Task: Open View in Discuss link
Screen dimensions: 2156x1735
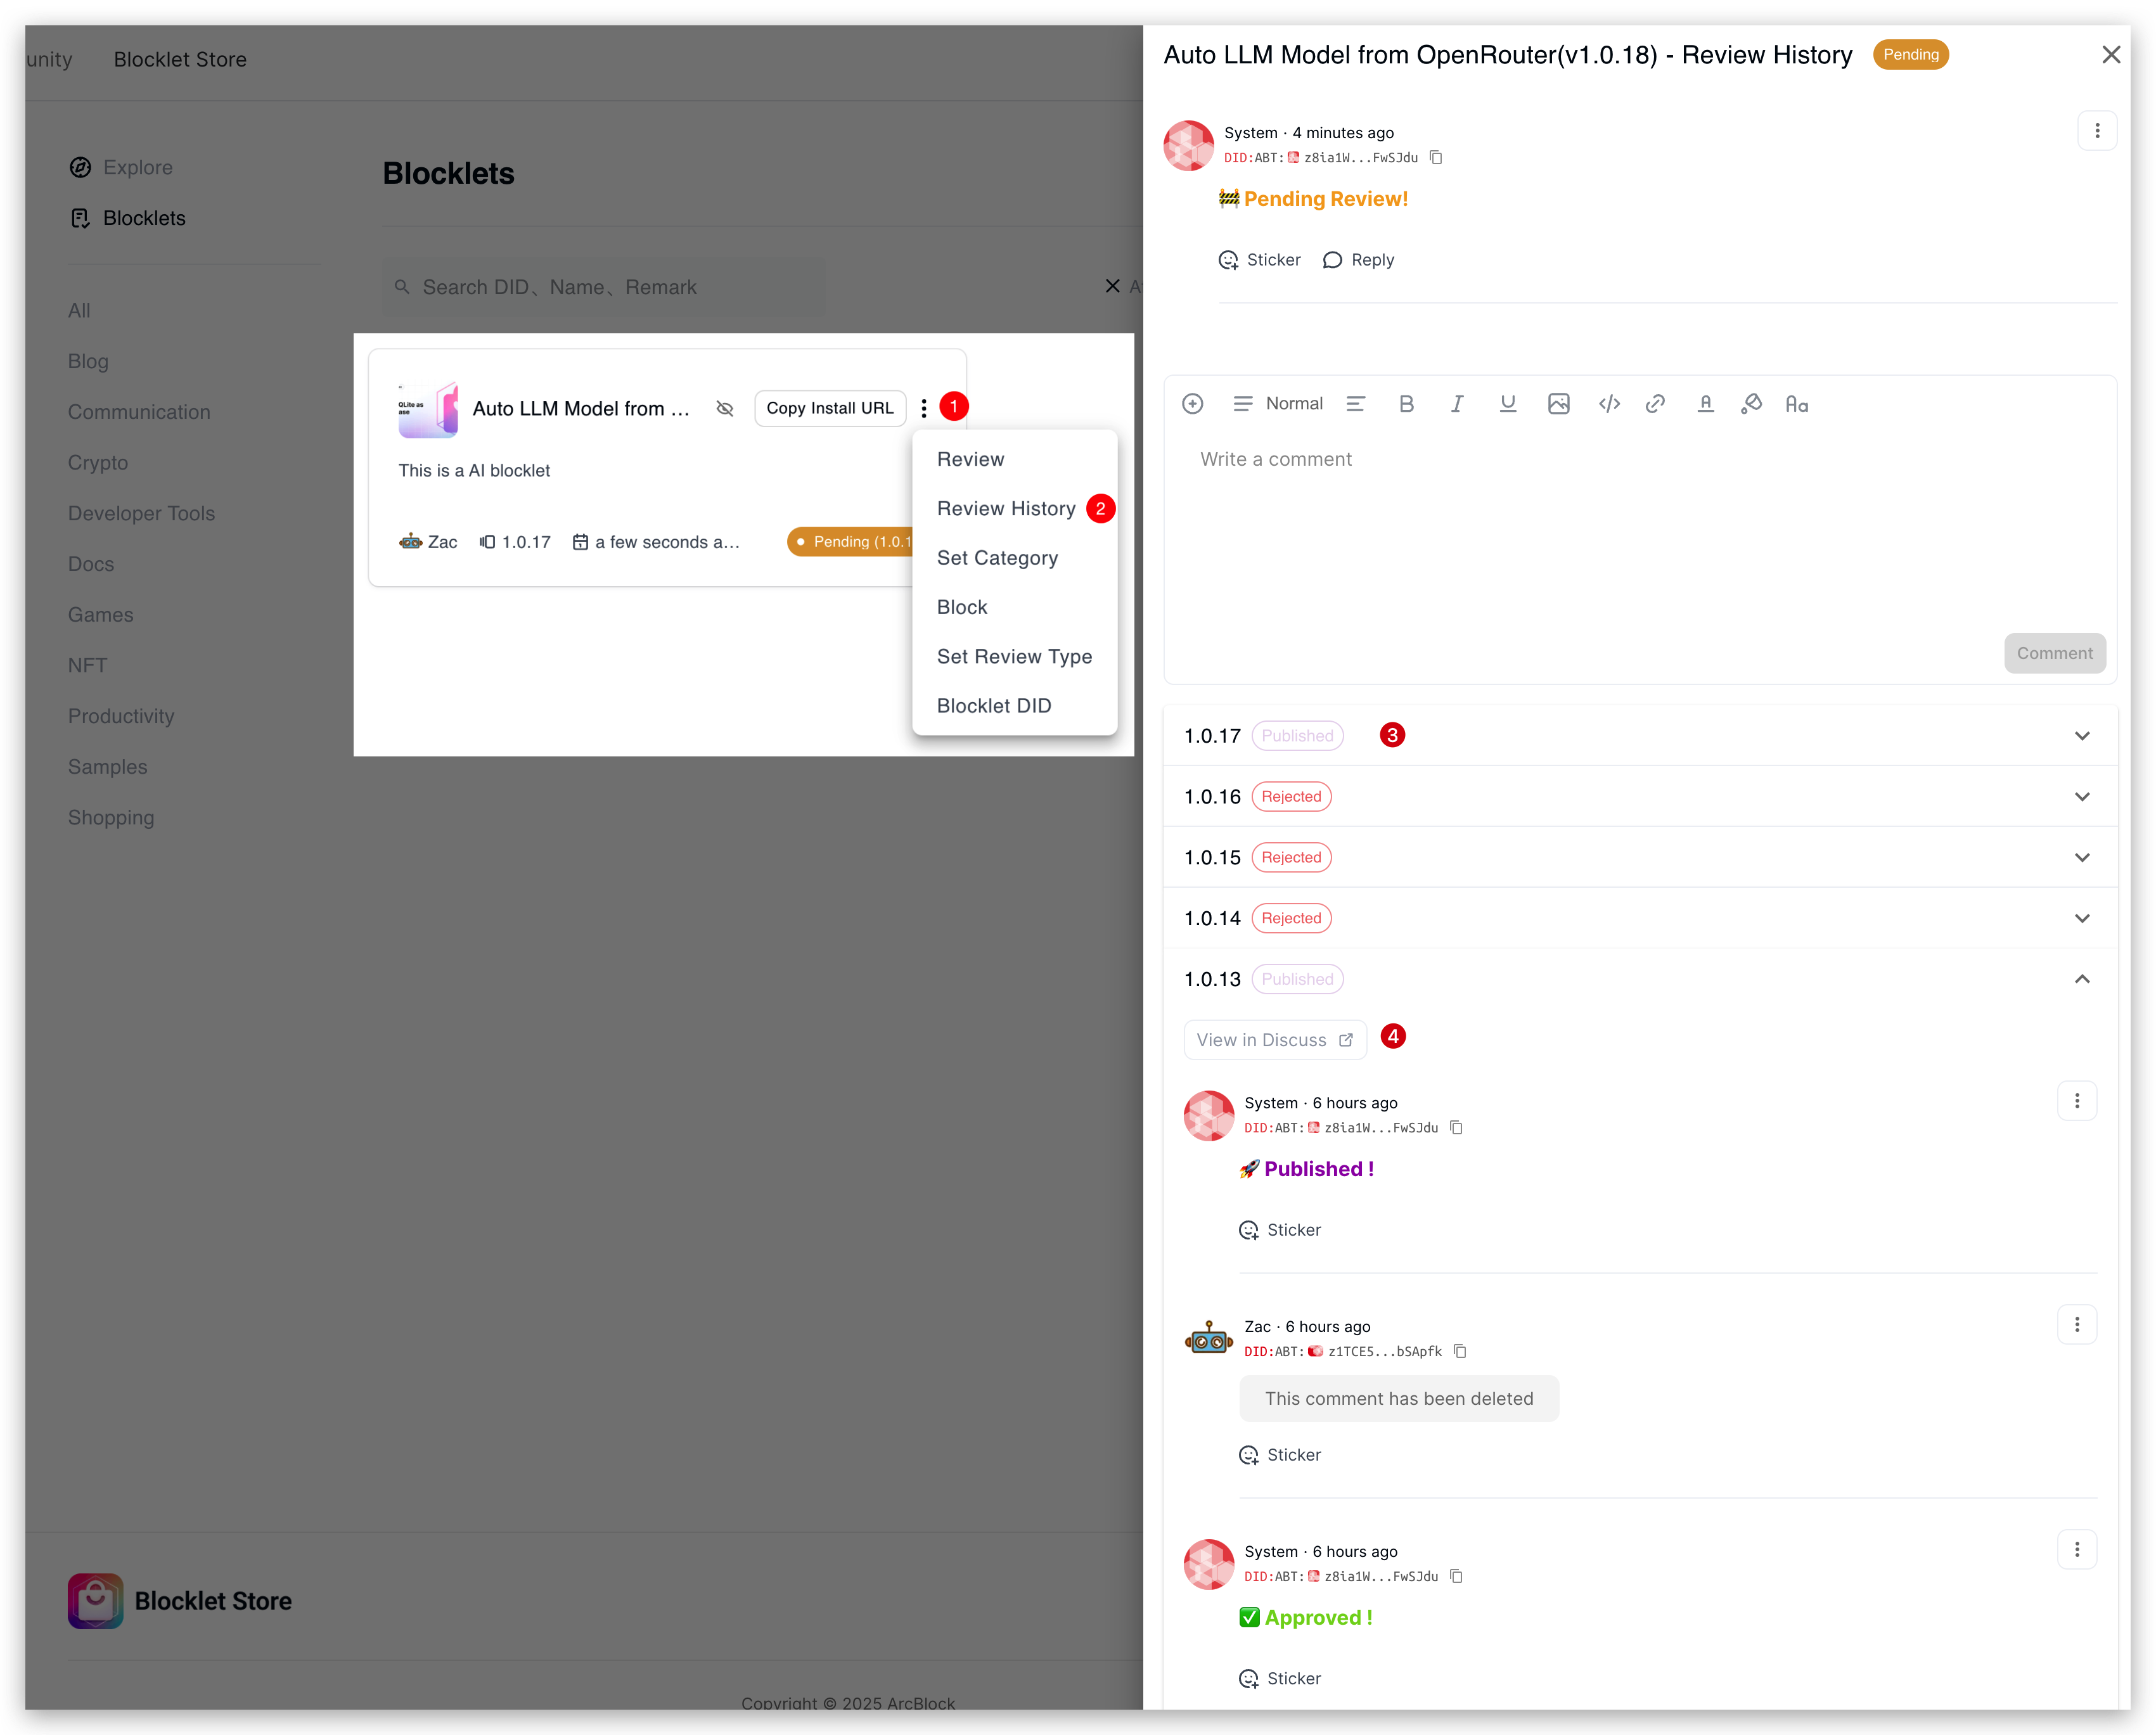Action: tap(1274, 1040)
